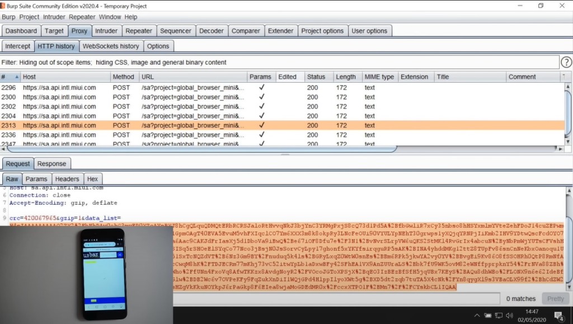
Task: Sort history by the URL column header
Action: tap(193, 77)
